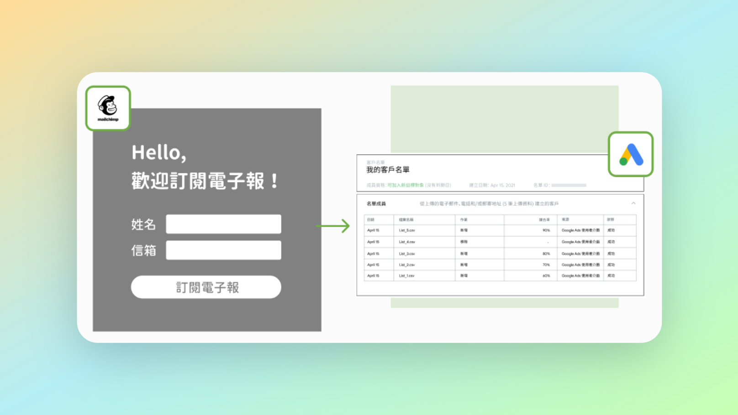738x415 pixels.
Task: Click the Hello, heading on the form
Action: pyautogui.click(x=159, y=153)
